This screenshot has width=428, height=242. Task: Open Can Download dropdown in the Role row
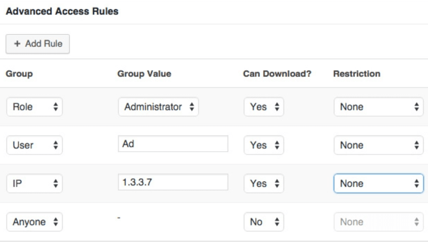pyautogui.click(x=264, y=107)
